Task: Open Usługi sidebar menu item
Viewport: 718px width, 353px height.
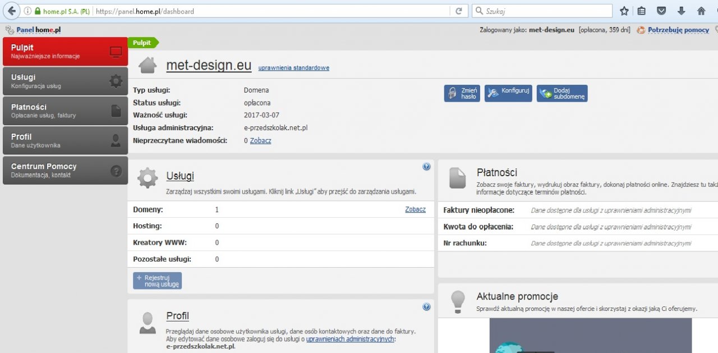Action: coord(65,81)
